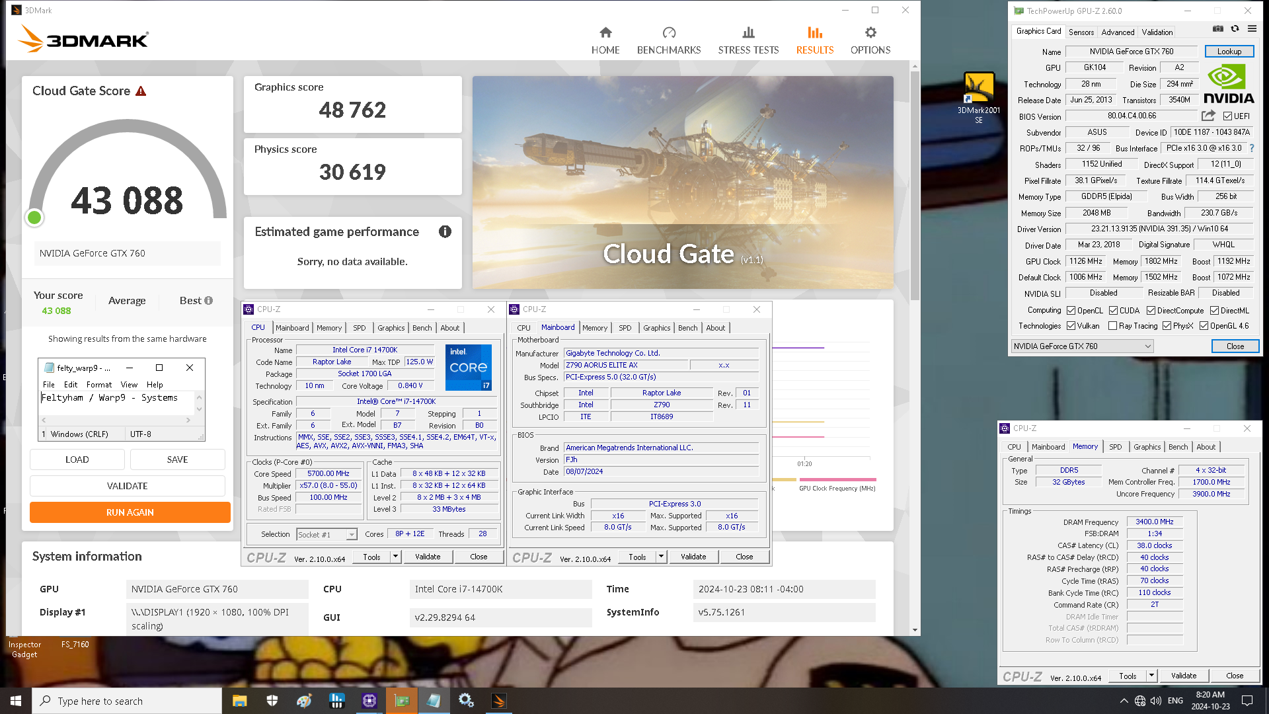Open the Paint palette icon on taskbar
1269x714 pixels.
304,701
